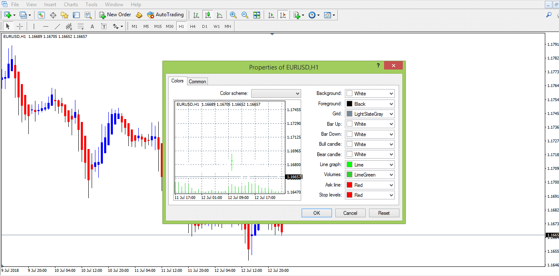
Task: Open the File menu
Action: pyautogui.click(x=15, y=5)
